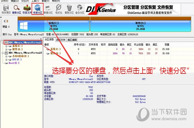
Task: Switch to the 分区参数 tab
Action: (49, 39)
